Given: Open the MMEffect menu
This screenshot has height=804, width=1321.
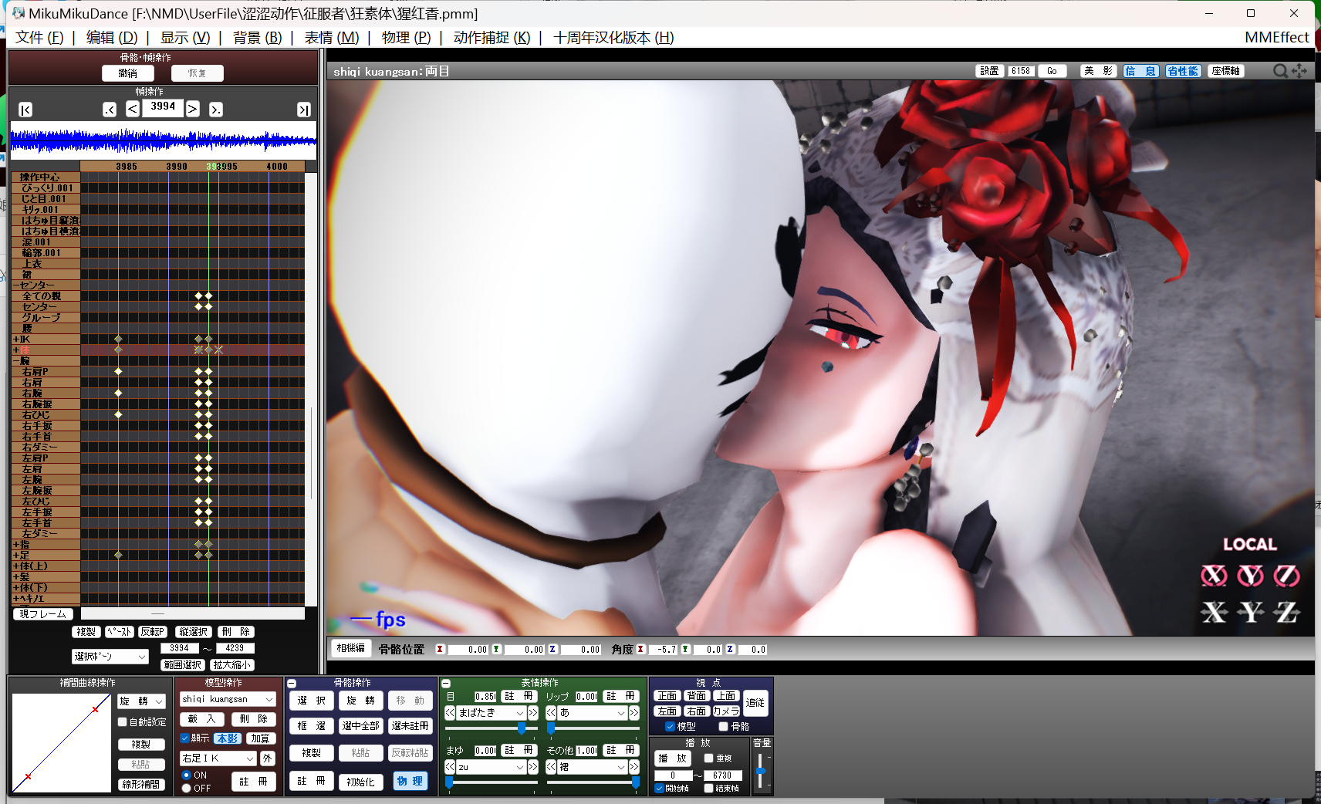Looking at the screenshot, I should pos(1276,37).
